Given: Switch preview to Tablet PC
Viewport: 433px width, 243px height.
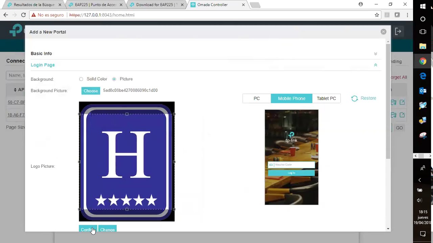Looking at the screenshot, I should (326, 98).
